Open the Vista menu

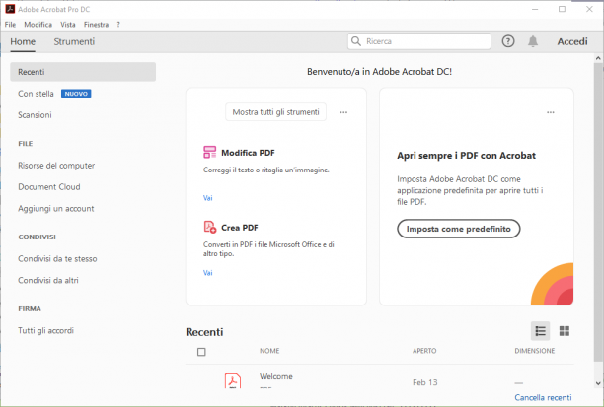tap(68, 25)
